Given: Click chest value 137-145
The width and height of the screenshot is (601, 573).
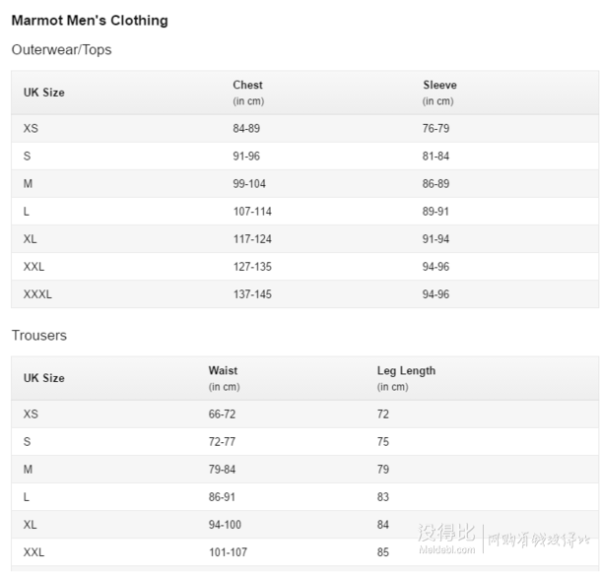Looking at the screenshot, I should [252, 294].
